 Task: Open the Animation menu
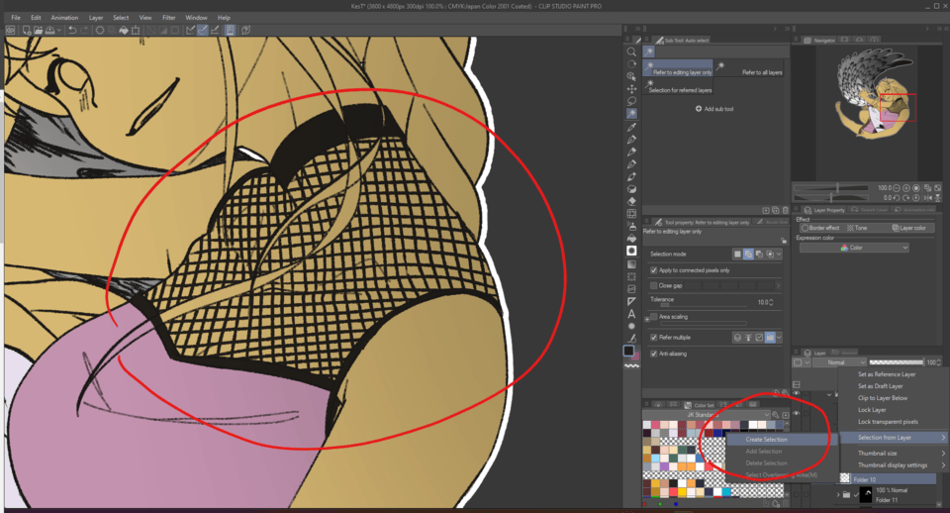pos(64,18)
